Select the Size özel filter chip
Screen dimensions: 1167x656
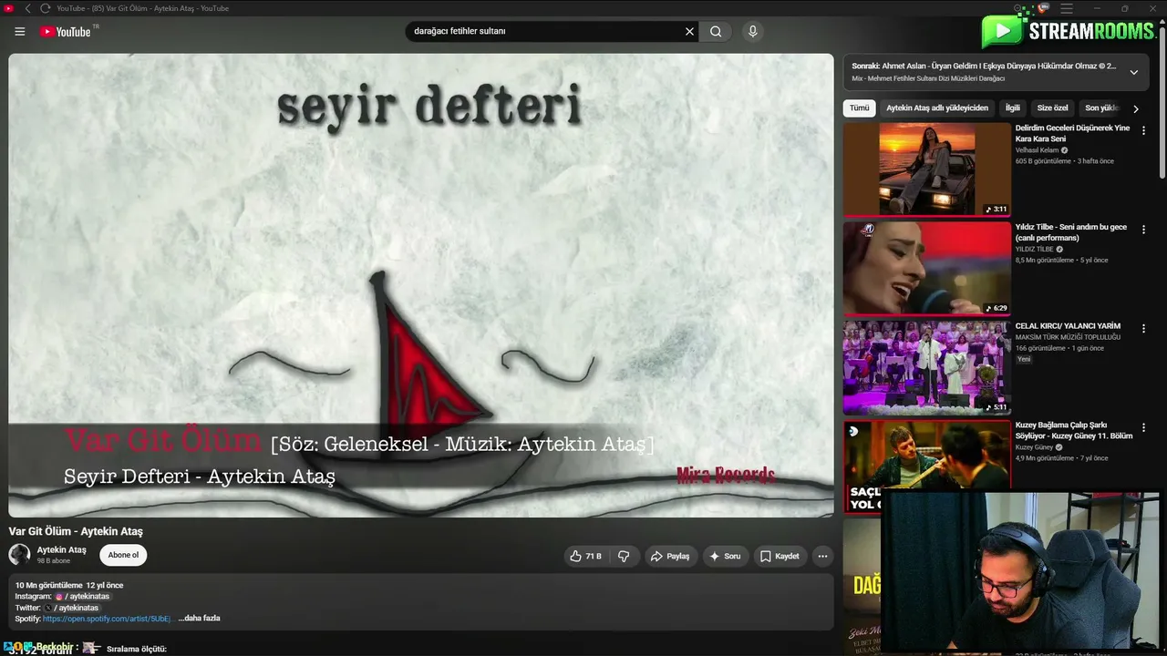[x=1052, y=108]
